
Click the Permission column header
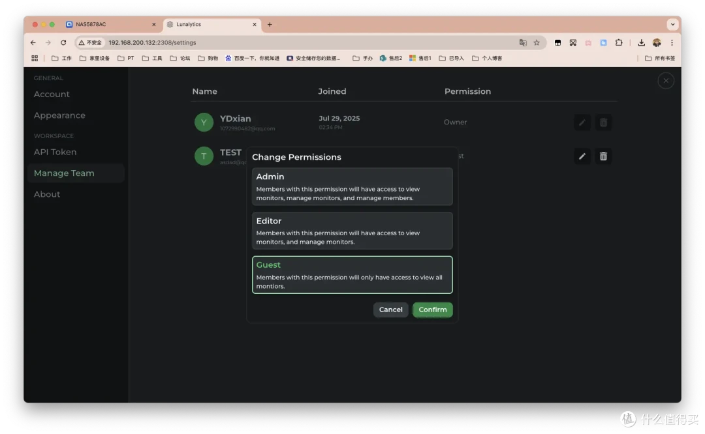(467, 92)
